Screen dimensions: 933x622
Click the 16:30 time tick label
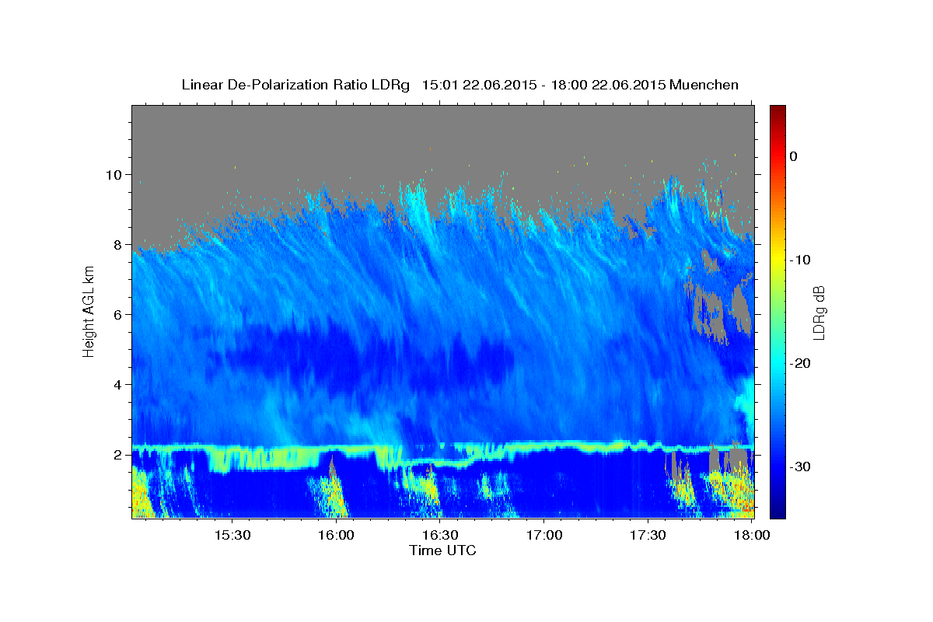440,535
